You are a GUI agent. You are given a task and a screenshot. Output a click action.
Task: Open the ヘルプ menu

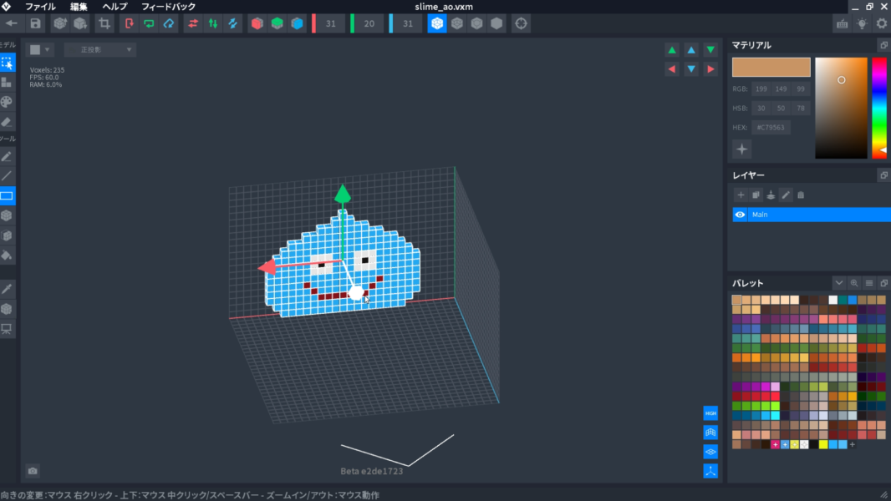click(115, 7)
